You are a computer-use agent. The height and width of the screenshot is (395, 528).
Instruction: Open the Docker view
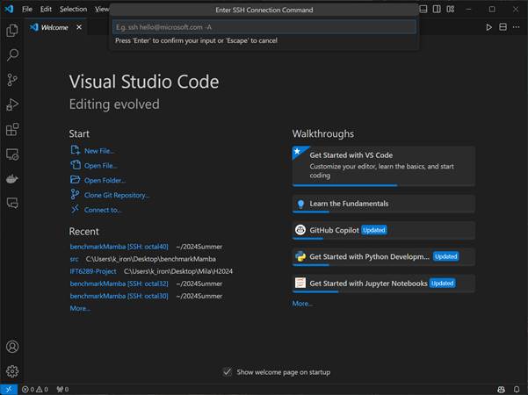click(x=12, y=179)
